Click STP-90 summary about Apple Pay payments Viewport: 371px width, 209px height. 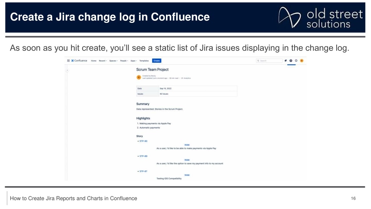pos(186,148)
